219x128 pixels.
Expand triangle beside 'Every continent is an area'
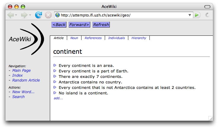(55, 65)
